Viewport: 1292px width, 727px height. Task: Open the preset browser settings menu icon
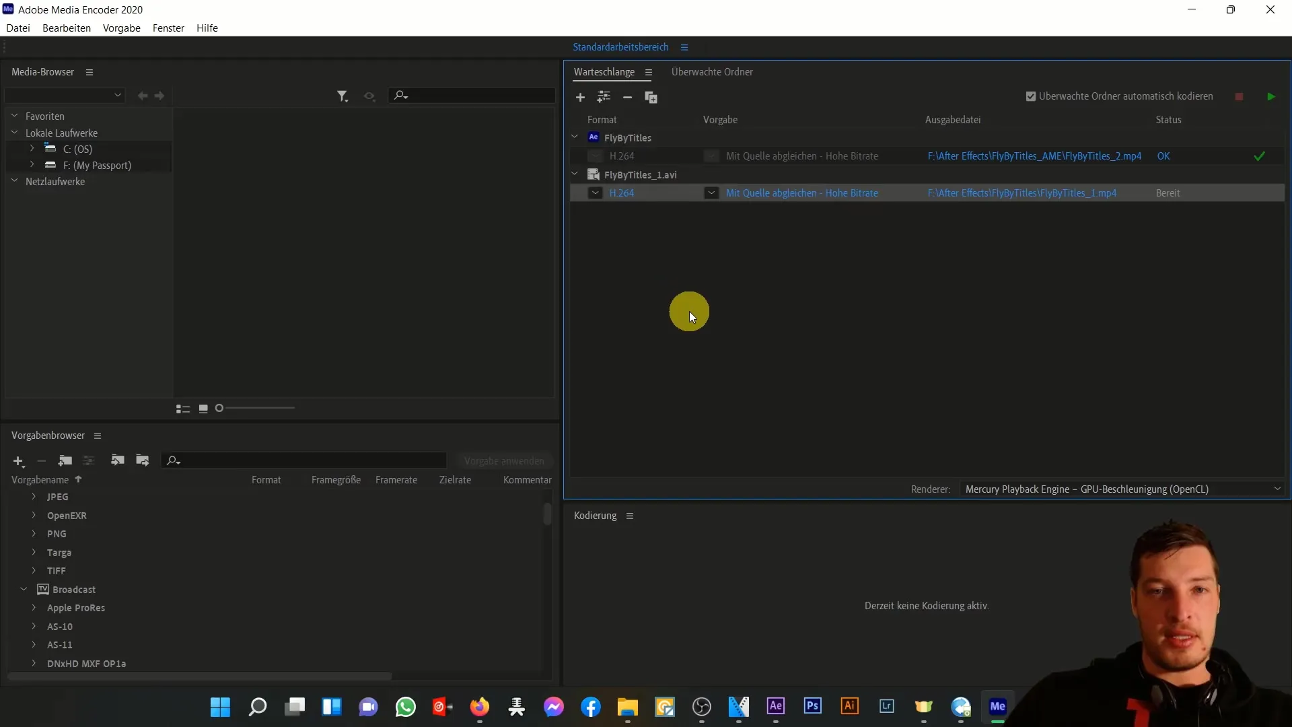98,435
